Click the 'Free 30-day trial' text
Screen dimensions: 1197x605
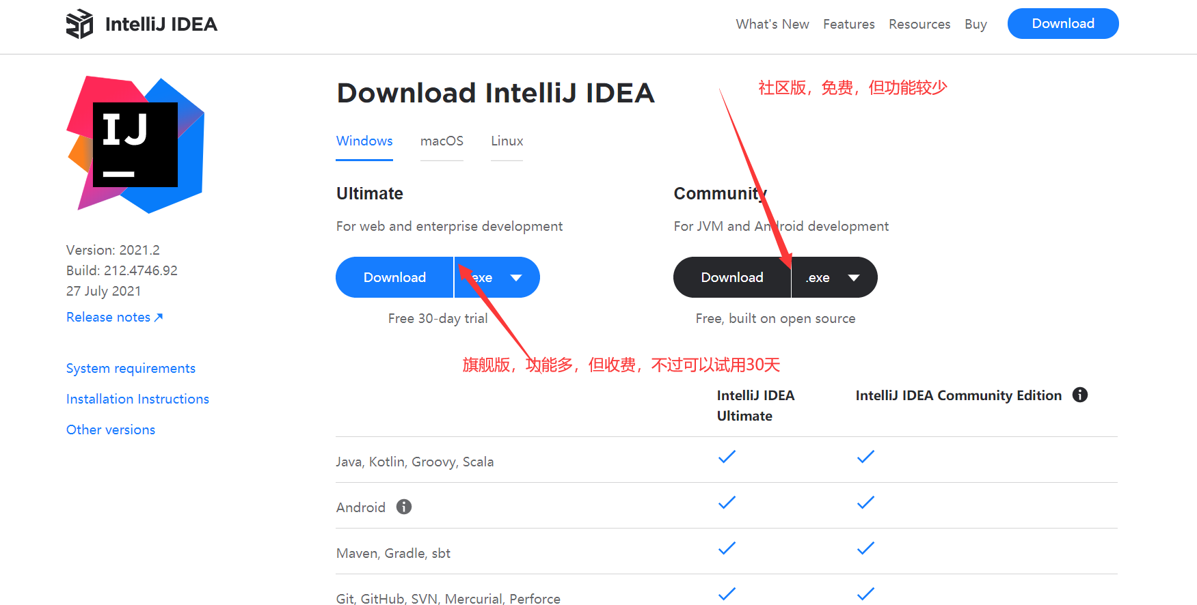pyautogui.click(x=438, y=318)
